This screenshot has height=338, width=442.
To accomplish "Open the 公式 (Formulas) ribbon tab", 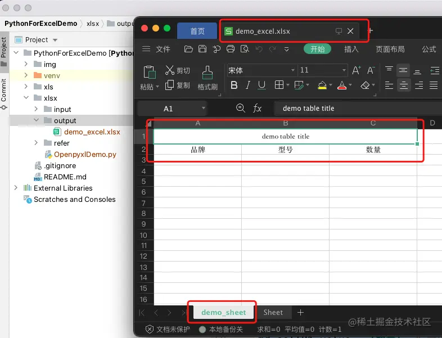I will 429,49.
